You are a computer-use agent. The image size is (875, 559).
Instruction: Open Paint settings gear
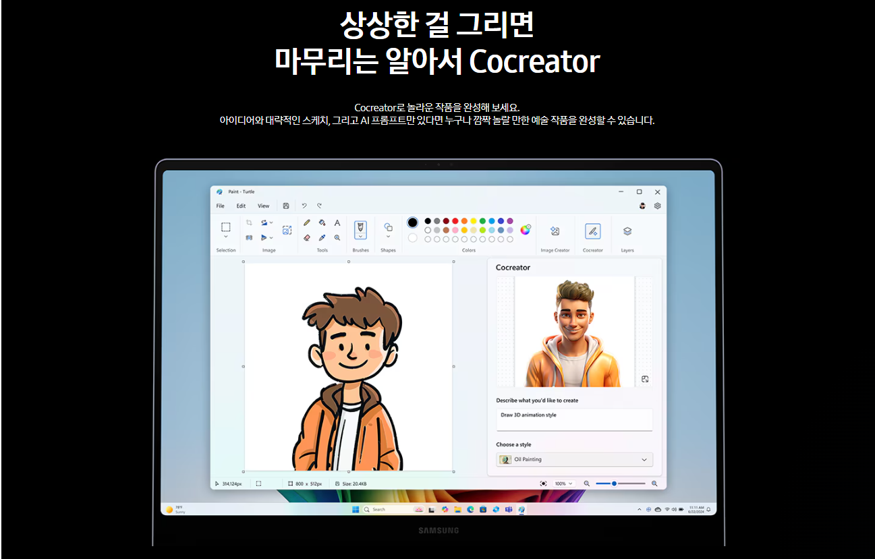coord(658,206)
